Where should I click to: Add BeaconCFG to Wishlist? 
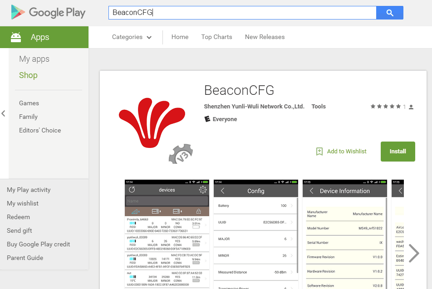[347, 151]
